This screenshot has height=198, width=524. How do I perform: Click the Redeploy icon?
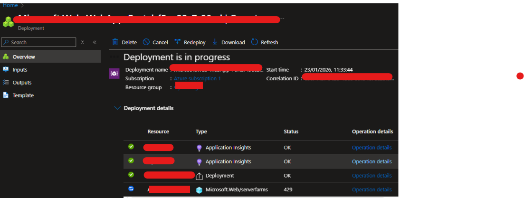coord(178,42)
